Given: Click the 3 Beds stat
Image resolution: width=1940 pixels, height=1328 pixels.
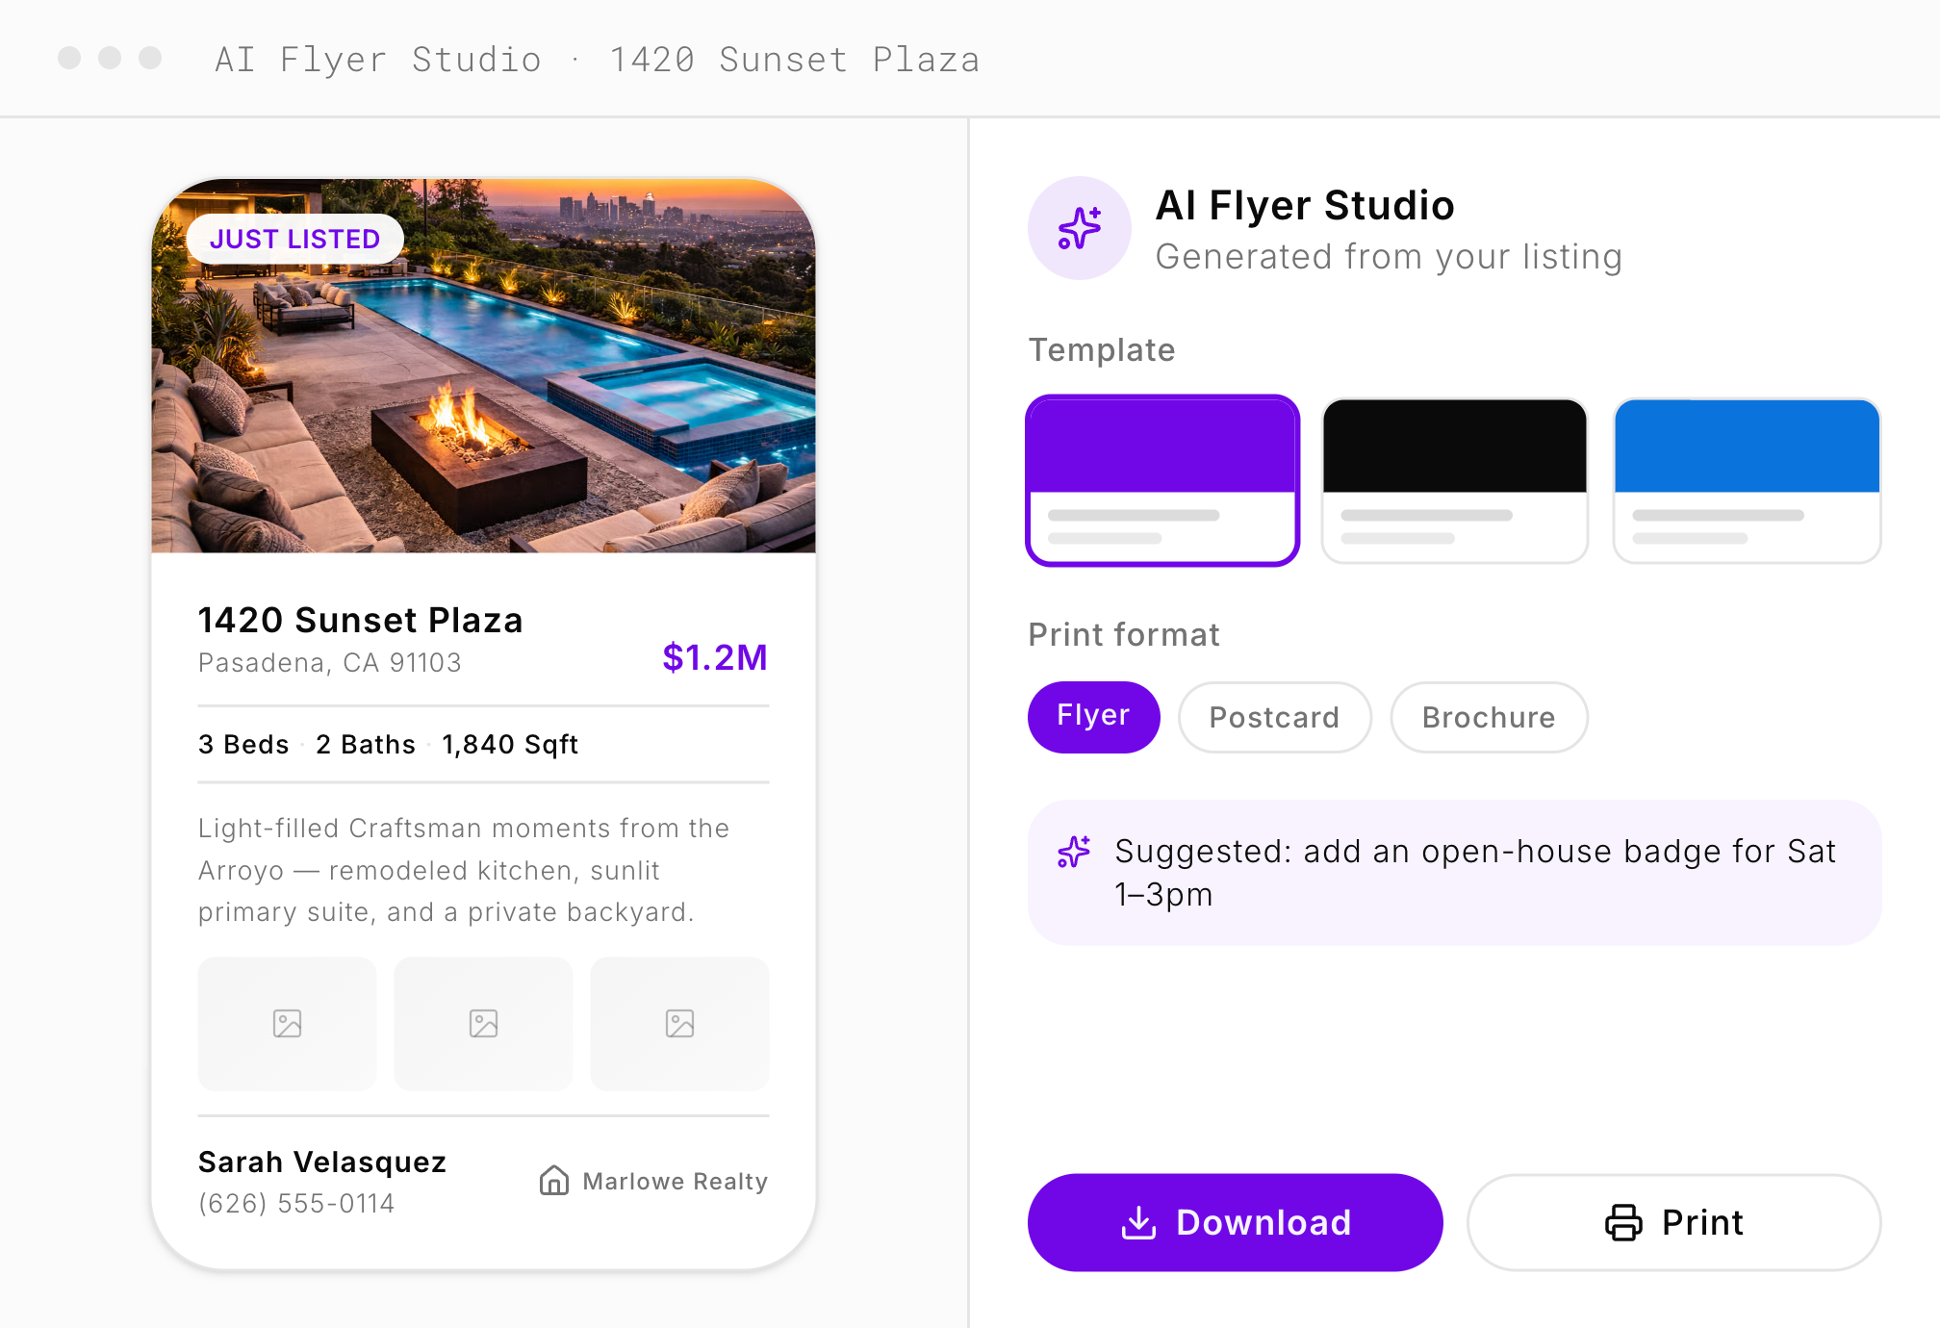Looking at the screenshot, I should click(x=243, y=745).
